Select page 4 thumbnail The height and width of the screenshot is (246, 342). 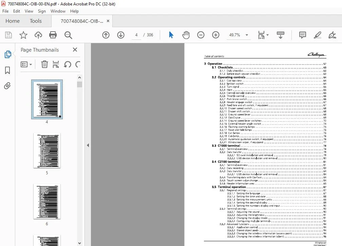point(47,100)
